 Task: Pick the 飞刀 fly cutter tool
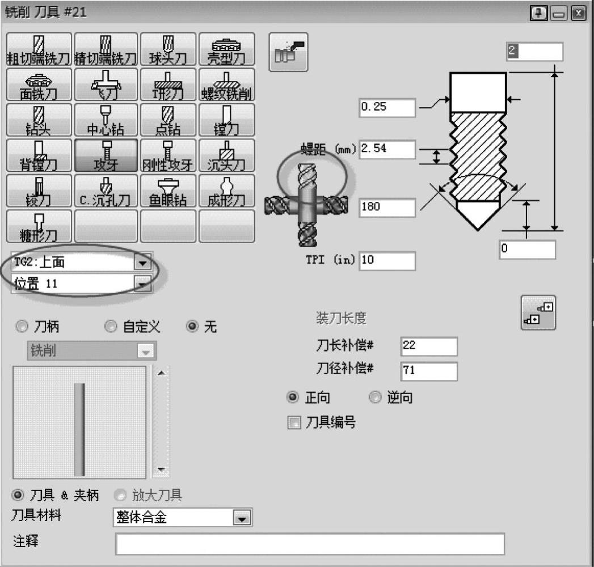[106, 84]
